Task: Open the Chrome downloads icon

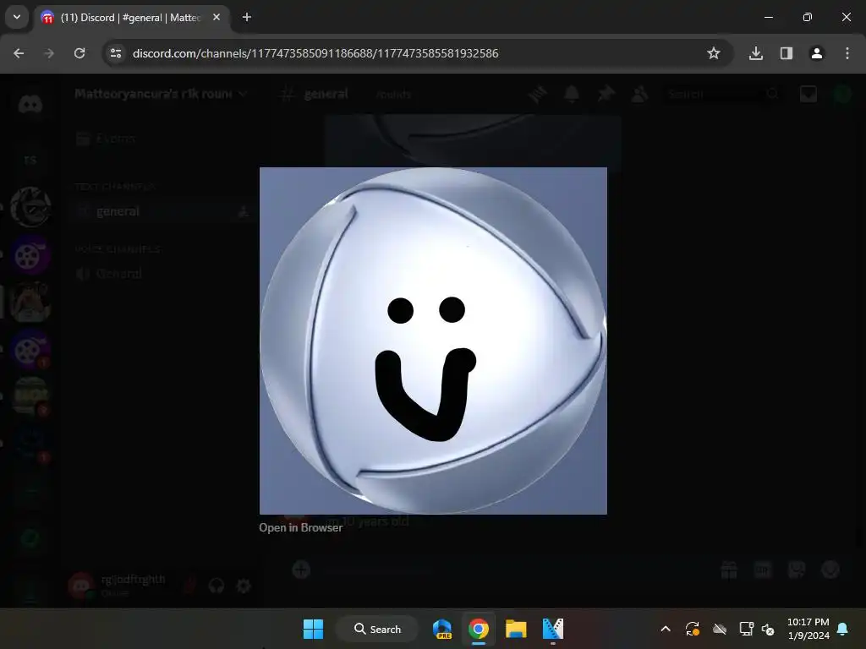Action: click(x=756, y=53)
